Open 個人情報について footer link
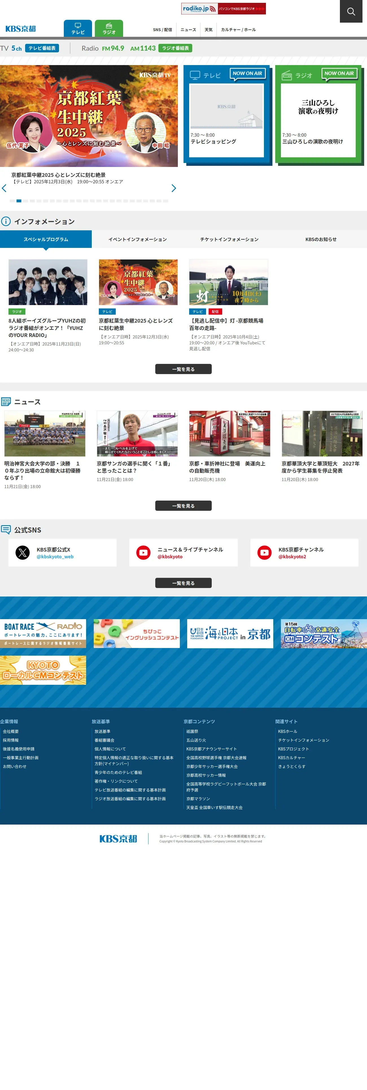367x1090 pixels. (x=110, y=749)
